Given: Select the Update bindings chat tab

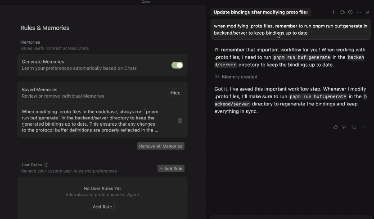Looking at the screenshot, I should point(261,12).
